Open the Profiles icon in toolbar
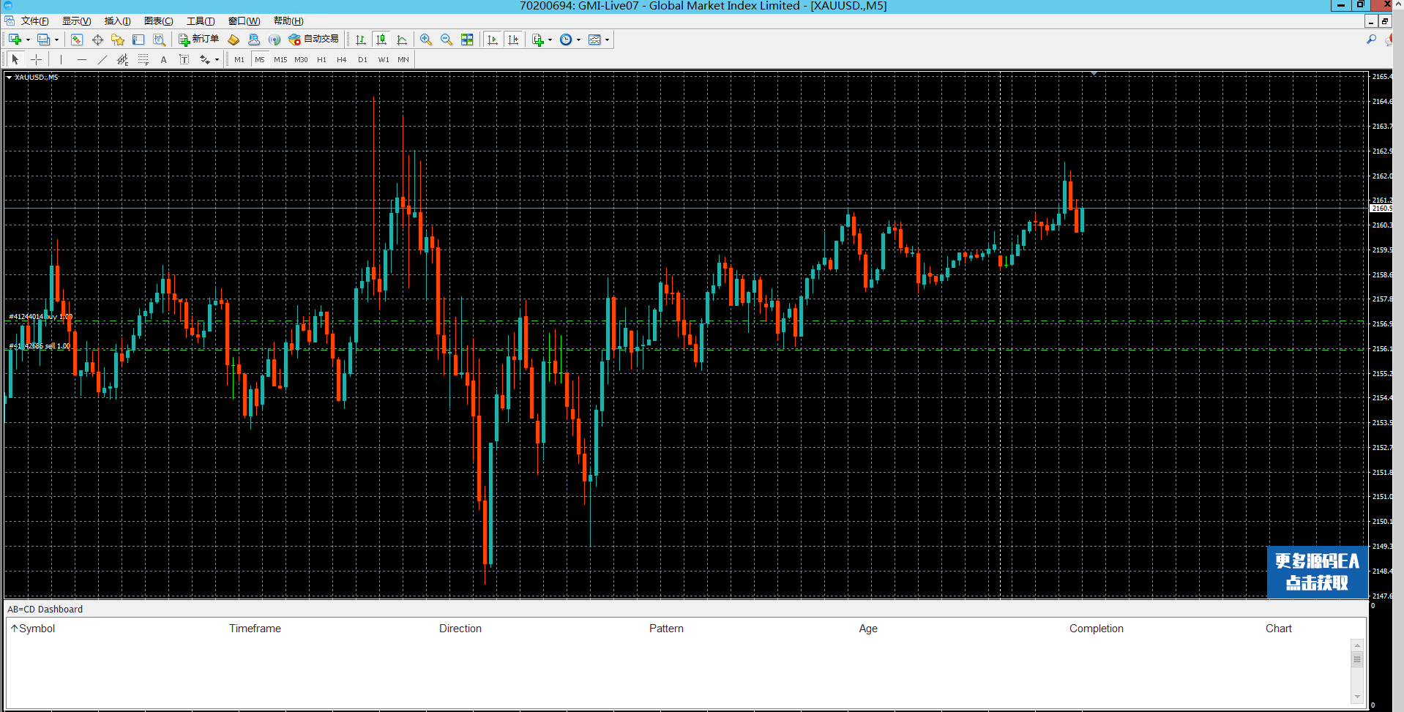The image size is (1404, 712). tap(43, 40)
